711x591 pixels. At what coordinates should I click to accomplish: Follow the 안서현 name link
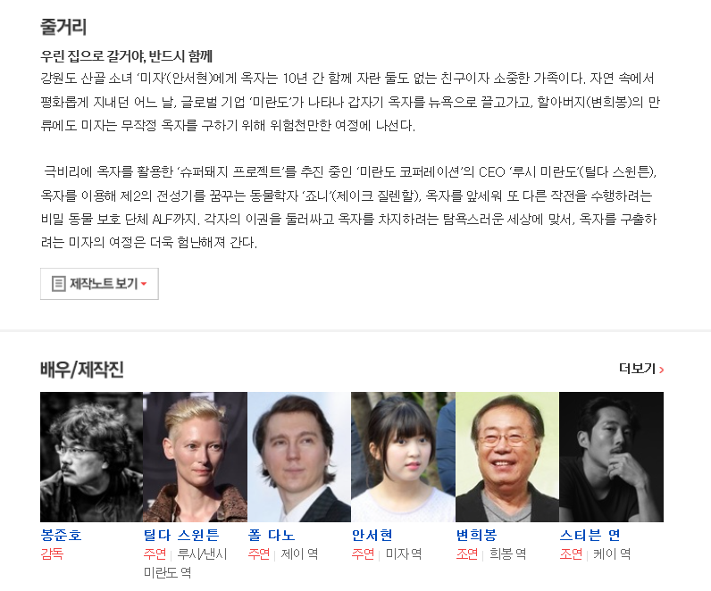click(x=372, y=536)
